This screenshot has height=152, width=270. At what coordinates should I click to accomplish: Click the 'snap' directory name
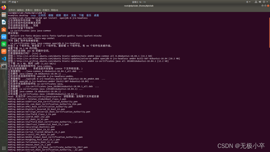[33, 16]
